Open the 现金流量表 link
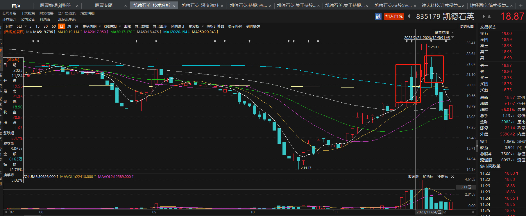Viewport: 526px width, 216px height. click(67, 19)
